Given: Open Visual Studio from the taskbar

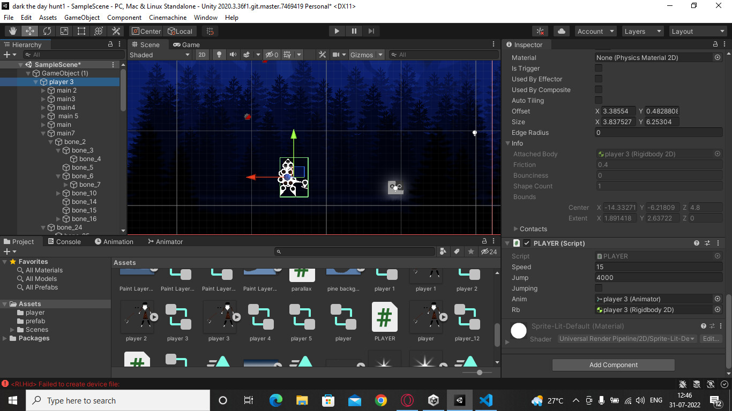Looking at the screenshot, I should click(485, 400).
